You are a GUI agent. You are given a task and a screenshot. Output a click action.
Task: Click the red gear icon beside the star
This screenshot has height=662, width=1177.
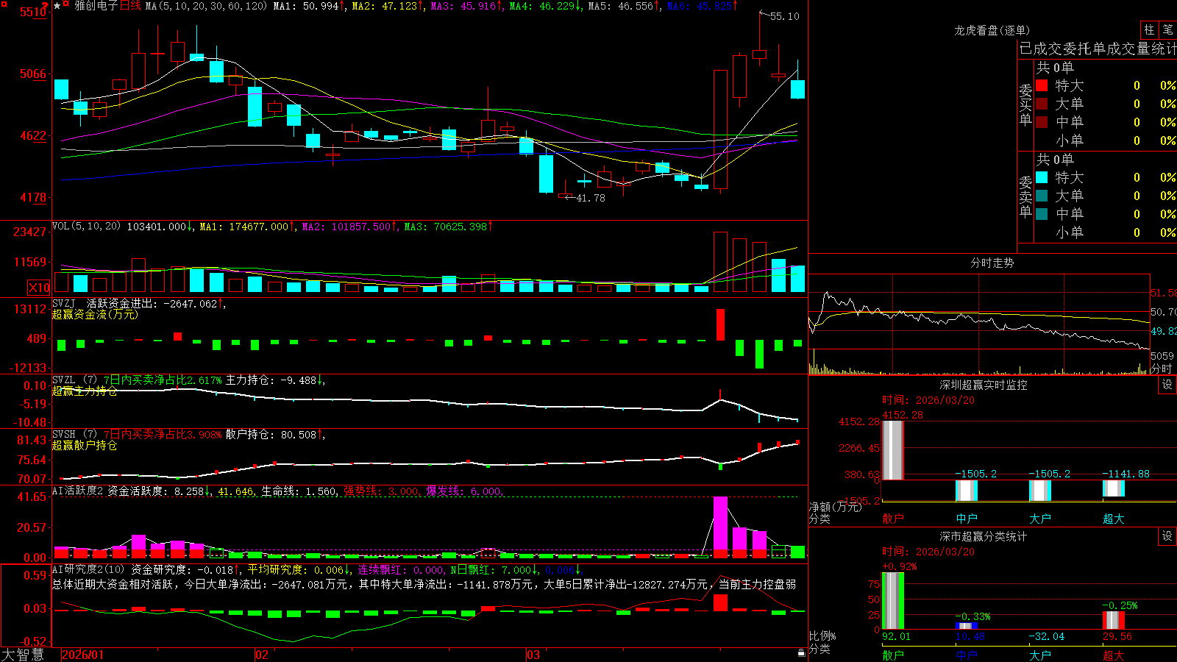click(x=66, y=5)
